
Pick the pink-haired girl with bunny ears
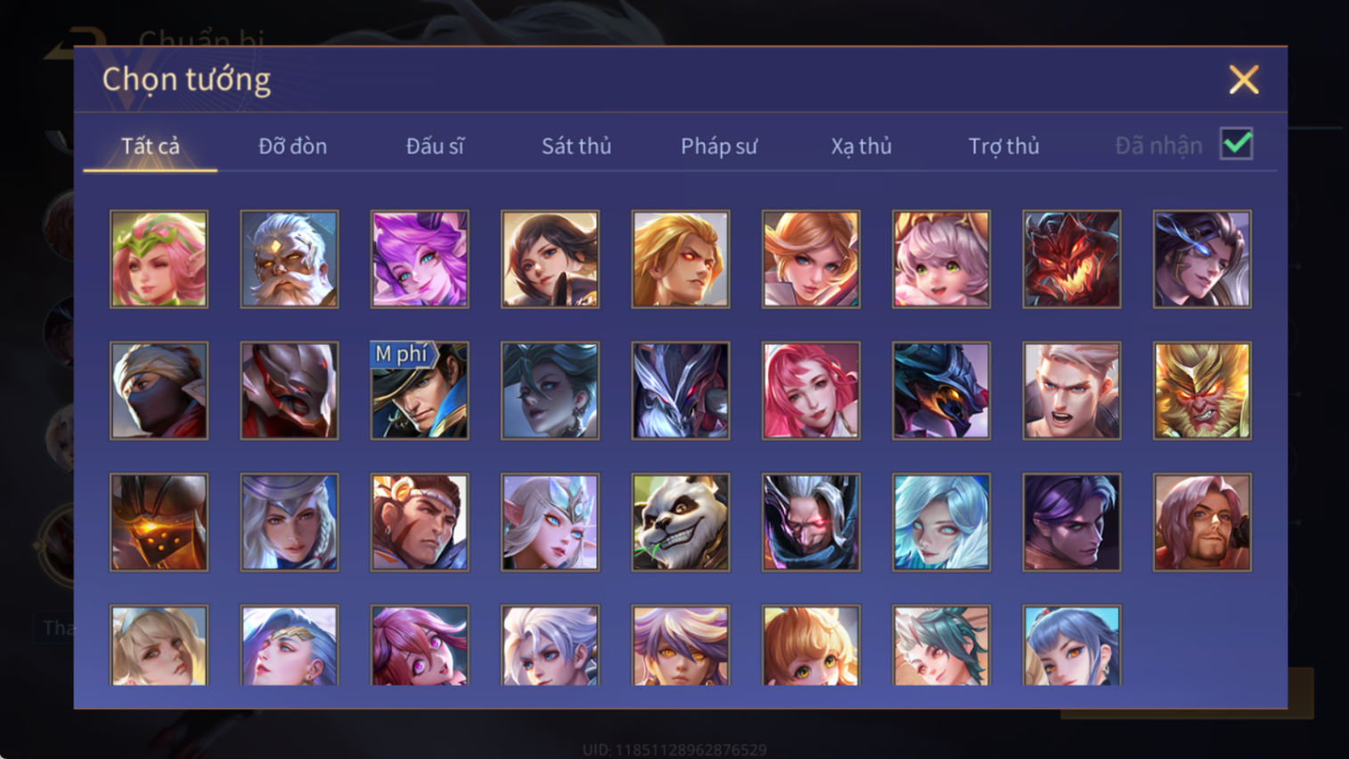941,259
